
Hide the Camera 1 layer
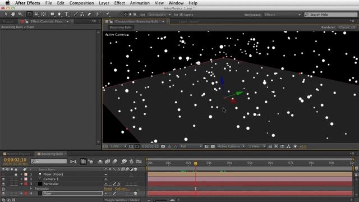3,179
